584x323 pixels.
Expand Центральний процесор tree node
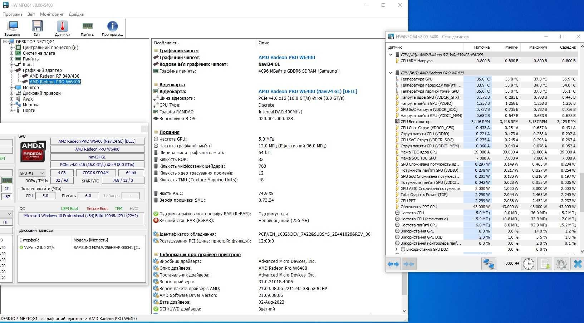click(11, 47)
